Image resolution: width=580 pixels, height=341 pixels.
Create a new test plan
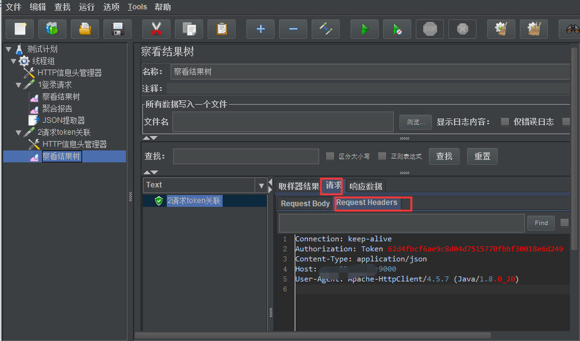(20, 29)
